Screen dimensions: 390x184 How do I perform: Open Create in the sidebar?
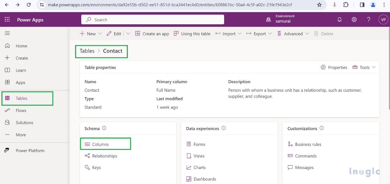22,58
